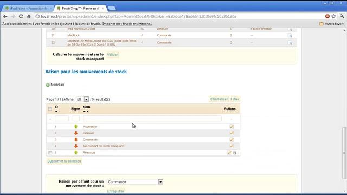Click the ID filter input field
The image size is (347, 195).
click(x=62, y=119)
